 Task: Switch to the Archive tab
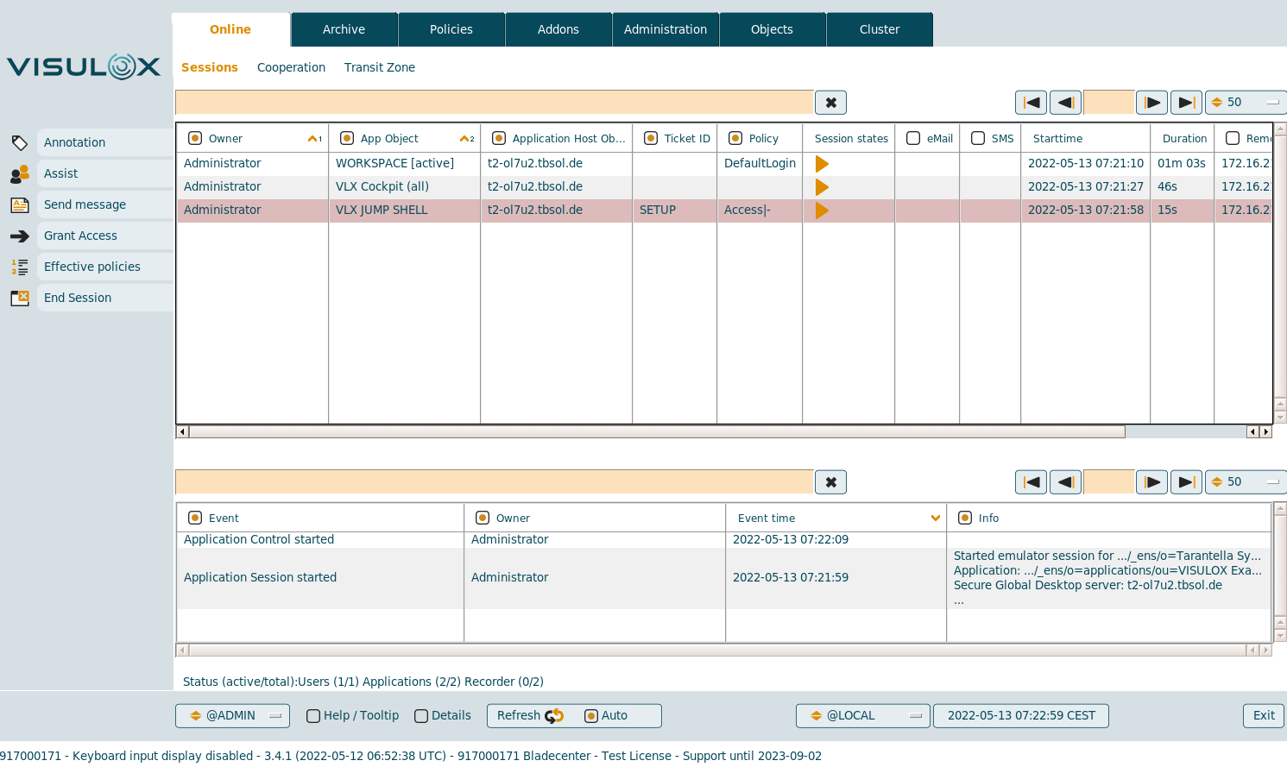point(344,29)
